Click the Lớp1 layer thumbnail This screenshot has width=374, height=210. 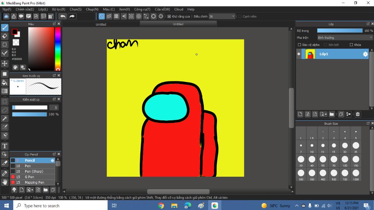310,54
